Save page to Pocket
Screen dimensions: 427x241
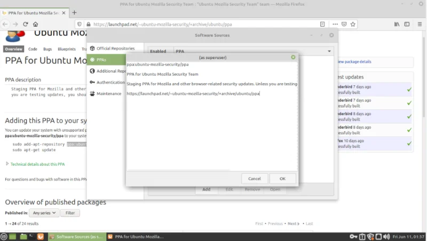[344, 24]
